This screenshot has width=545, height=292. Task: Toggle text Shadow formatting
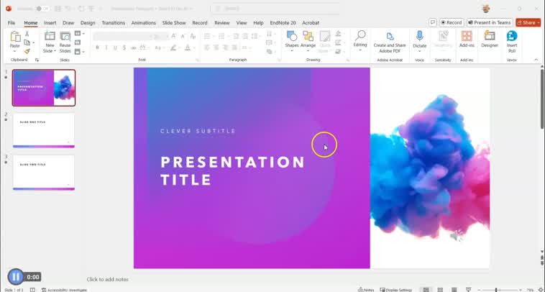pos(124,47)
